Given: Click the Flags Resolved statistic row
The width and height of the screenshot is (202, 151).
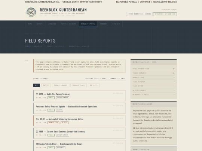Looking at the screenshot, I should pos(154,82).
